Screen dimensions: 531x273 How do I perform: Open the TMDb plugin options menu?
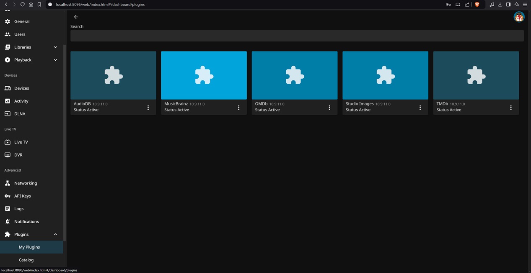510,108
